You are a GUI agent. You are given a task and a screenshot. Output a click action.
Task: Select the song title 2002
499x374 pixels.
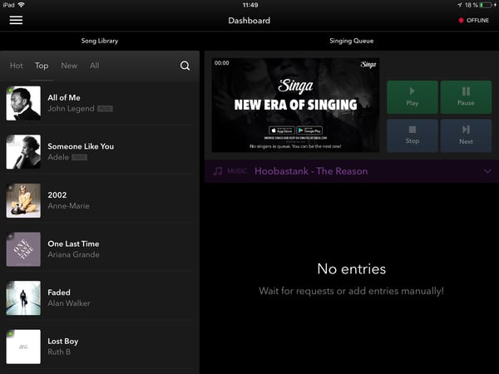click(57, 195)
